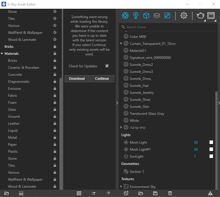This screenshot has height=197, width=220.
Task: Expand the Environment Sky texture
Action: click(121, 186)
